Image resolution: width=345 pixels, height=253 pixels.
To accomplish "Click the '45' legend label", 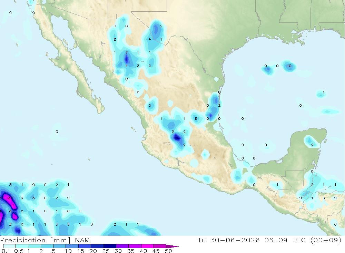I will click(x=156, y=251).
